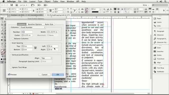The image size is (169, 95).
Task: Open the Help menu
Action: coord(83,1)
